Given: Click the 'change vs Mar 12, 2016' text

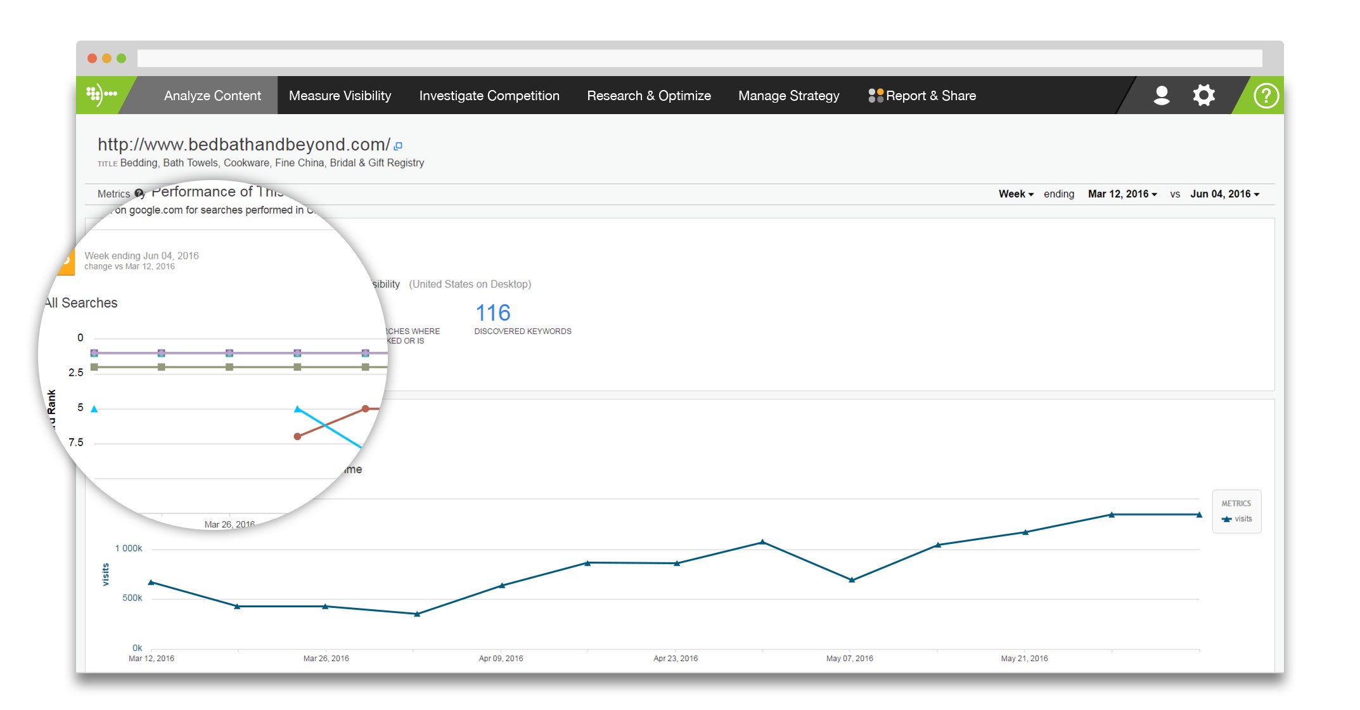Looking at the screenshot, I should pyautogui.click(x=129, y=266).
